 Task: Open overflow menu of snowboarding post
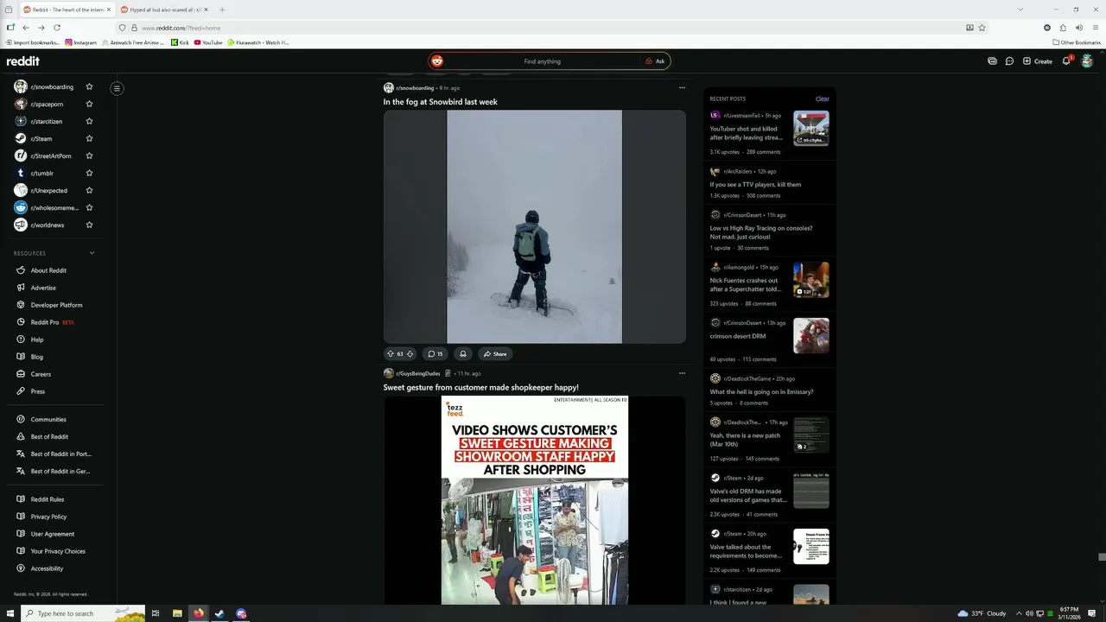pos(682,87)
